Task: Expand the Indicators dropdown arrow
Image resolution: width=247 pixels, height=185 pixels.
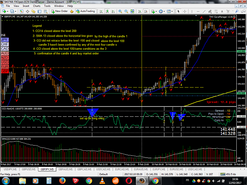Action: [156, 11]
